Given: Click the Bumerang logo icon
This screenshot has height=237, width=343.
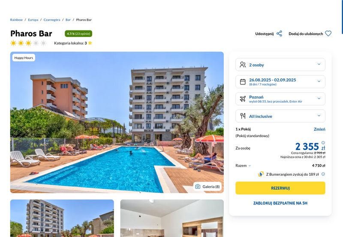Looking at the screenshot, I should (x=261, y=174).
